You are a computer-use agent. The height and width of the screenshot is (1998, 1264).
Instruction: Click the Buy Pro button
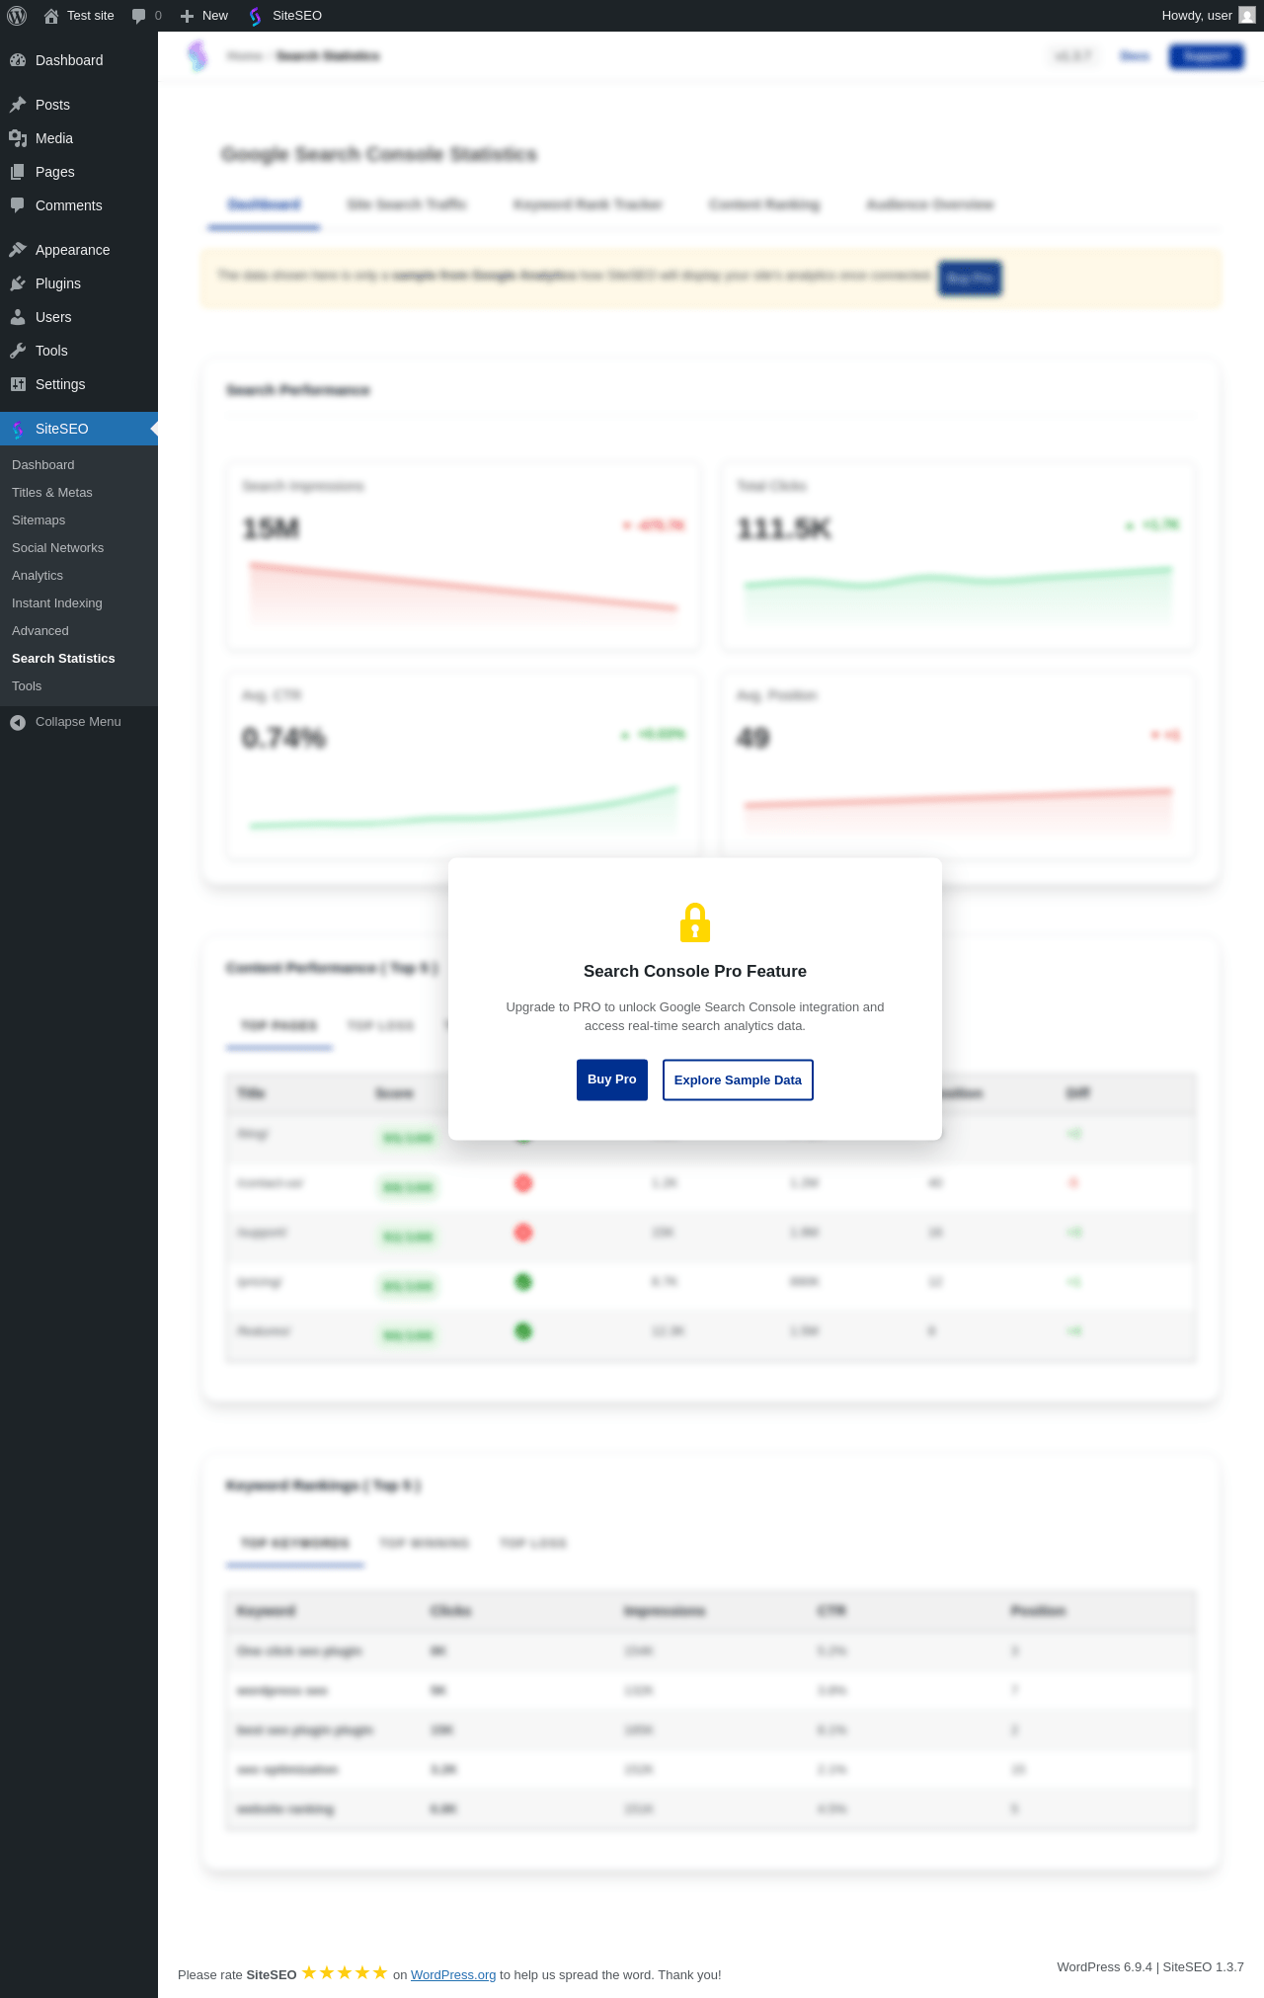[x=612, y=1079]
